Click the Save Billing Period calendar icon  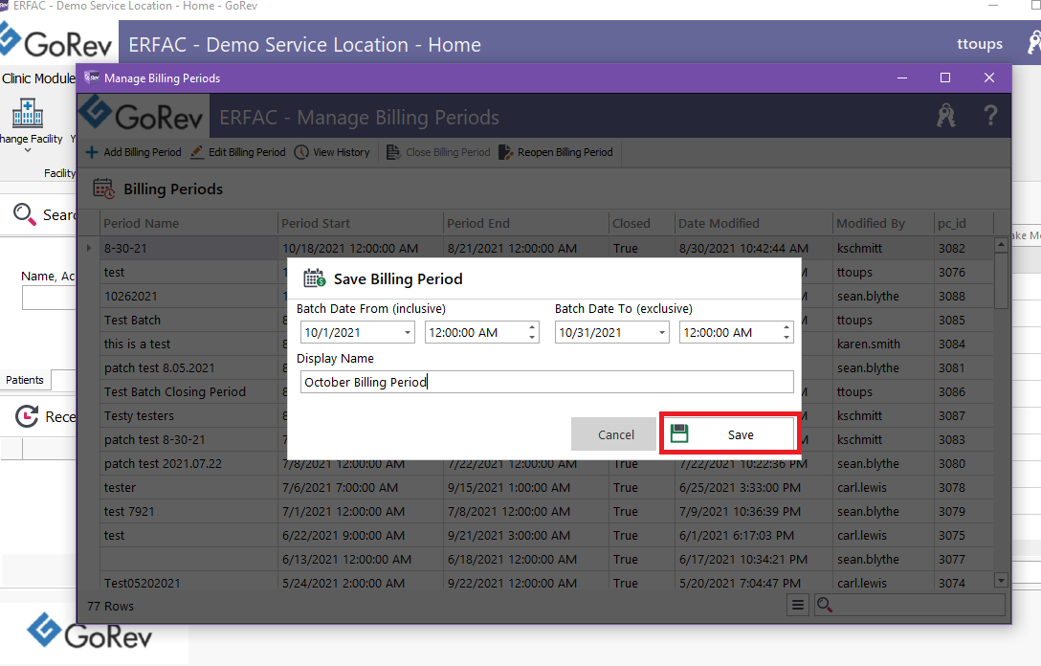pyautogui.click(x=315, y=278)
